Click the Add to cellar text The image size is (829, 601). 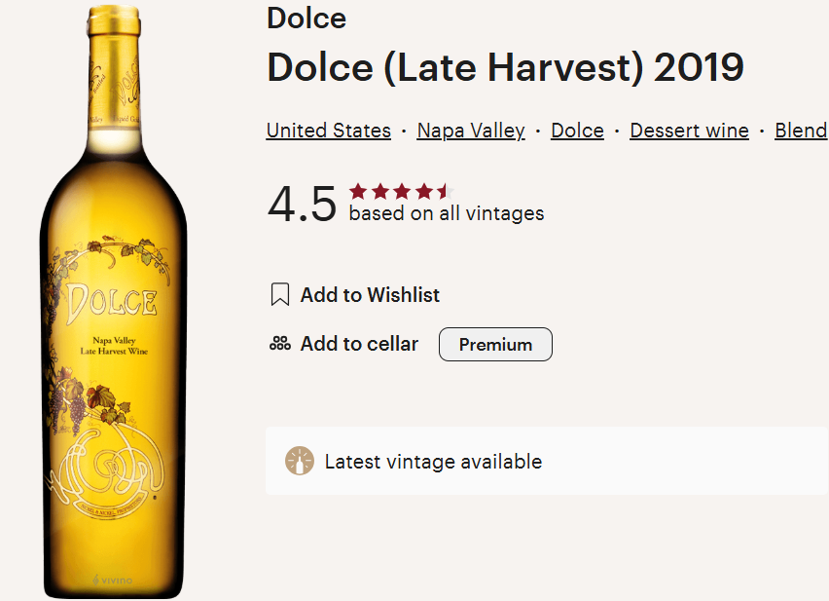click(359, 344)
